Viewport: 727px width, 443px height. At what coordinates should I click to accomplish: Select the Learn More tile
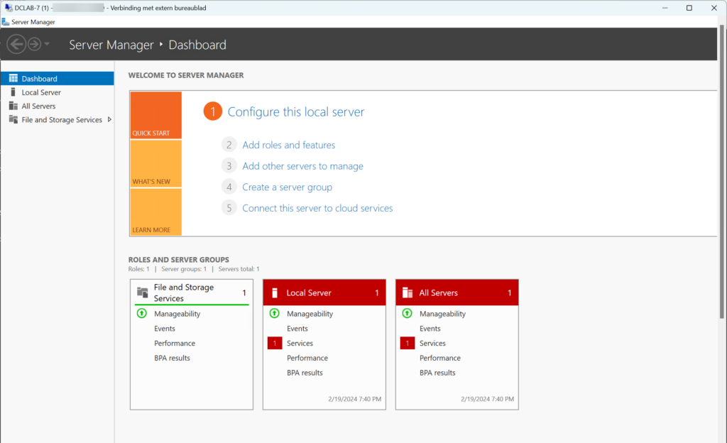(155, 212)
